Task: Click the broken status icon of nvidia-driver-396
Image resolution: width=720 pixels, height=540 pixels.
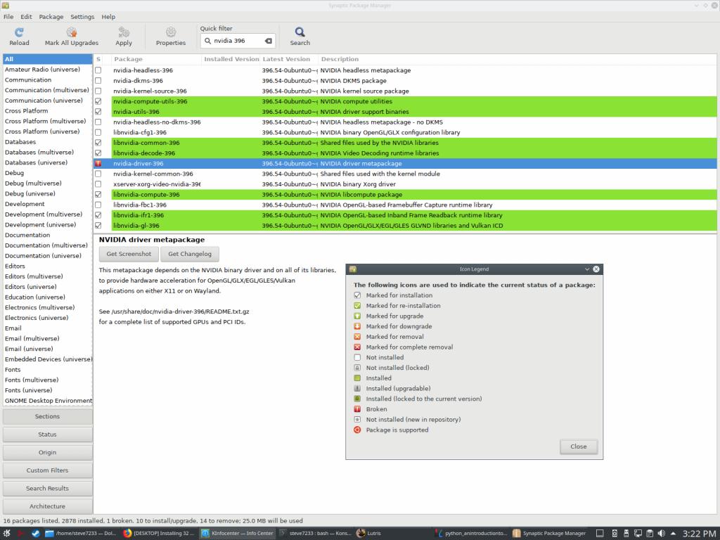Action: pyautogui.click(x=98, y=164)
